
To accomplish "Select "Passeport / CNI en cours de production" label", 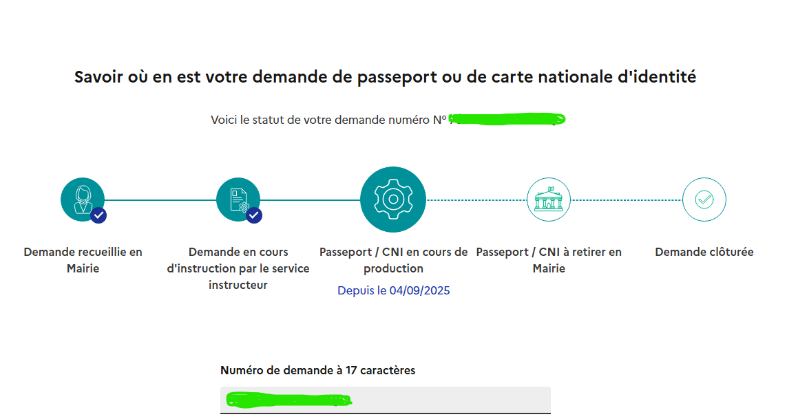I will 393,260.
